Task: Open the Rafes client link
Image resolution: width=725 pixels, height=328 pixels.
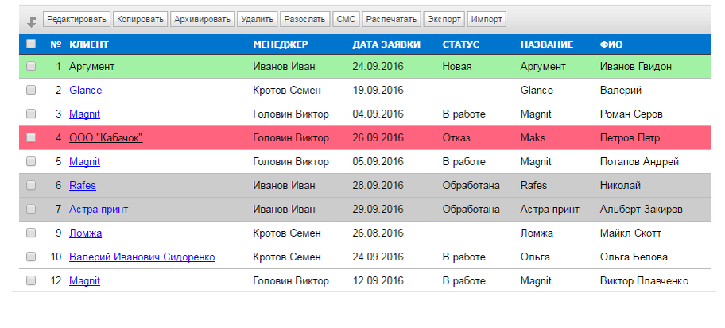Action: (x=83, y=186)
